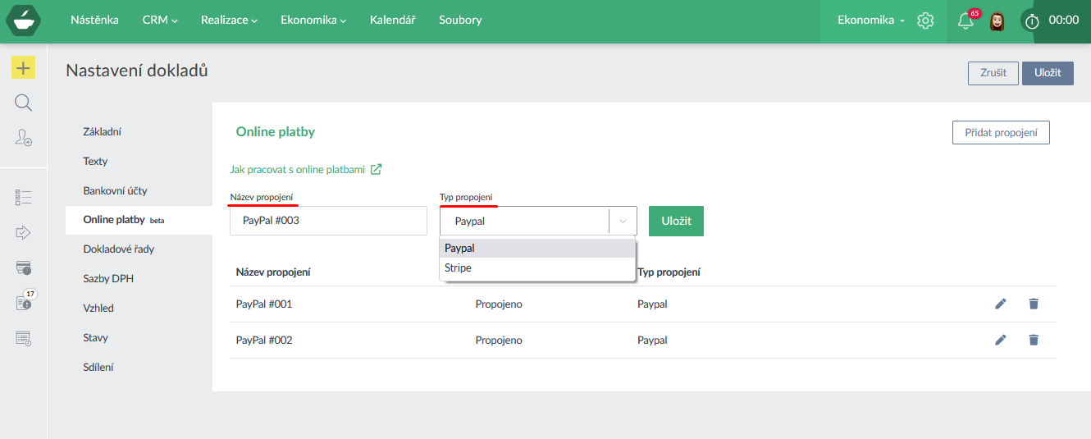Click the settings gear icon
Viewport: 1091px width, 439px height.
(x=925, y=21)
